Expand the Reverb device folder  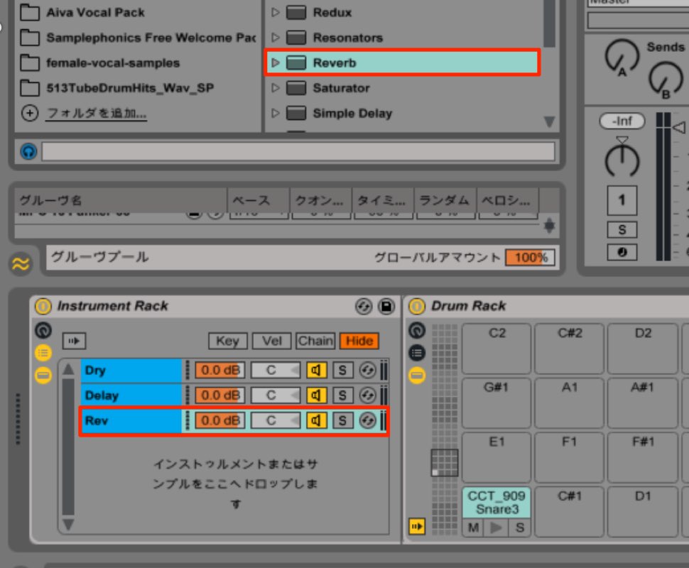[276, 62]
